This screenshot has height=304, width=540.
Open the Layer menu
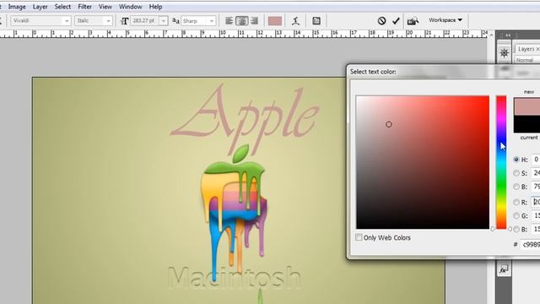point(40,7)
